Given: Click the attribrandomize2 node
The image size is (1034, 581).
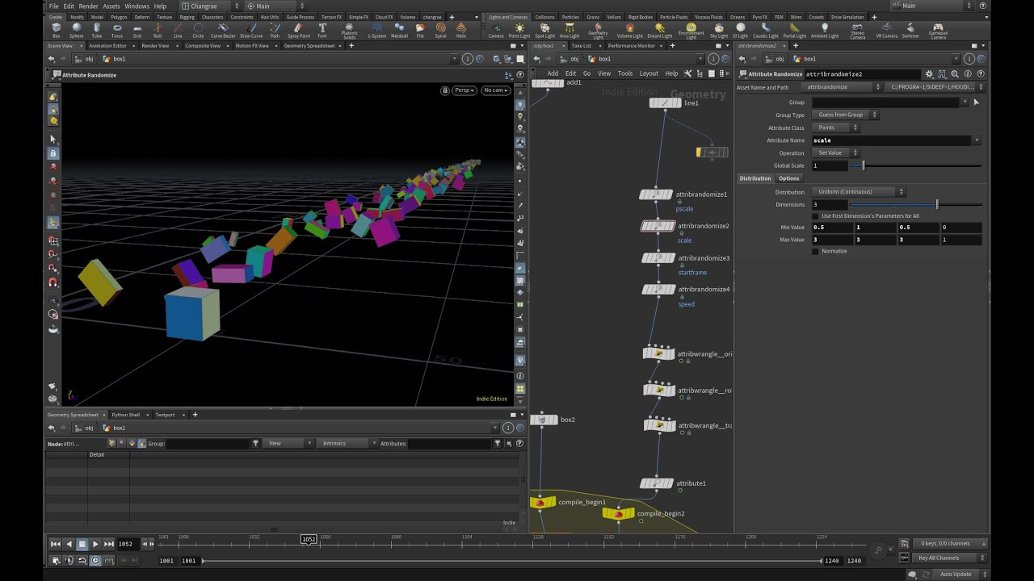Looking at the screenshot, I should (x=658, y=226).
